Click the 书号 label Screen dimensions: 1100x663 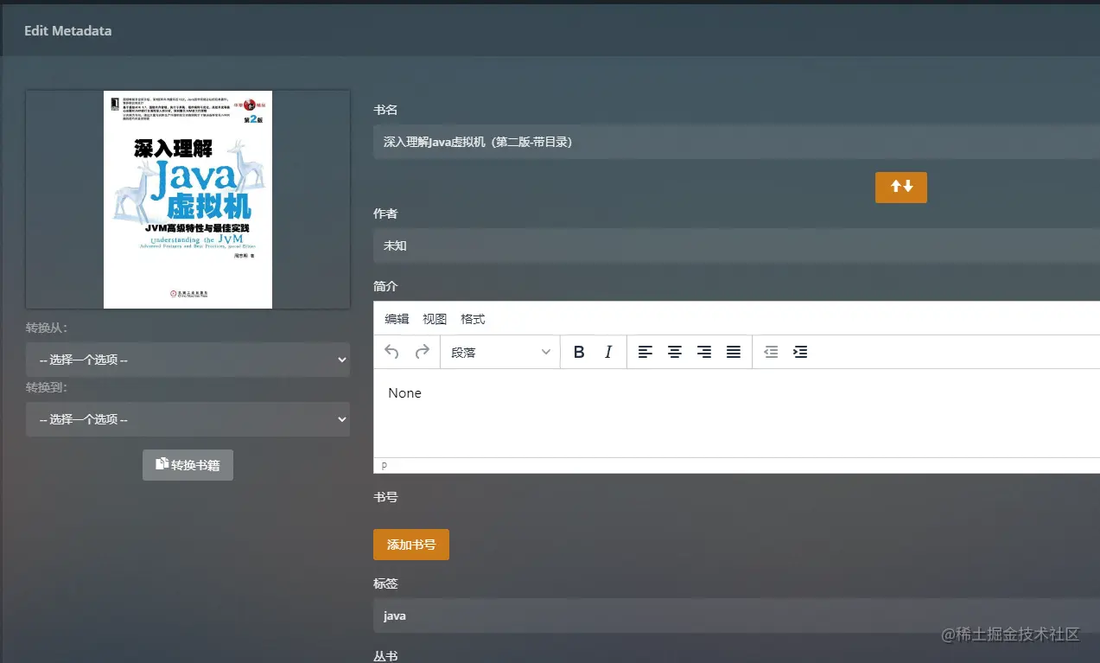click(x=385, y=497)
